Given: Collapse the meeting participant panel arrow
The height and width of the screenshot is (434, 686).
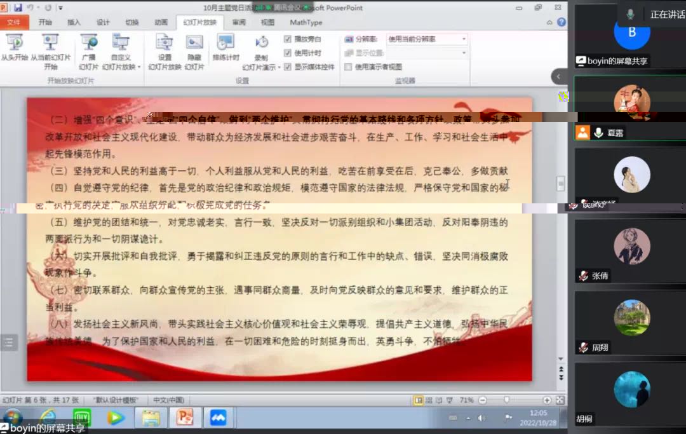Looking at the screenshot, I should point(558,76).
